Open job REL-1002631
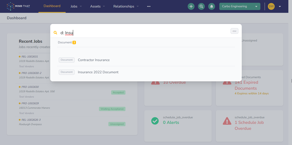292x145 pixels. click(30, 56)
